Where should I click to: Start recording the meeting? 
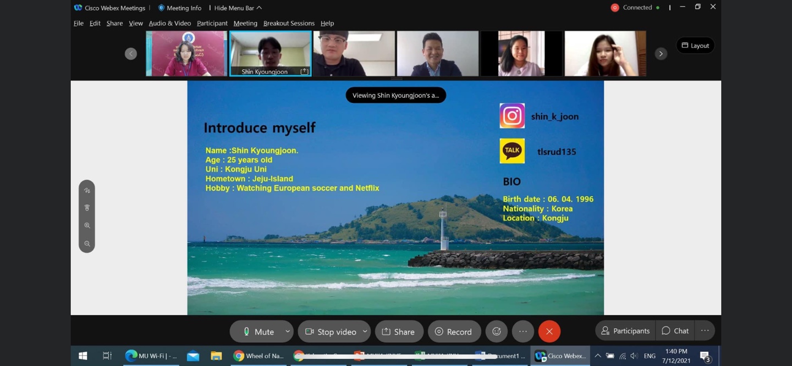click(x=454, y=331)
